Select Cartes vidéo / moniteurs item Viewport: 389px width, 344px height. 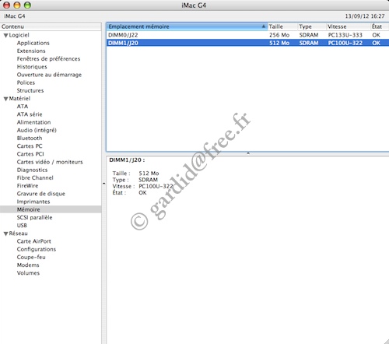click(x=50, y=162)
